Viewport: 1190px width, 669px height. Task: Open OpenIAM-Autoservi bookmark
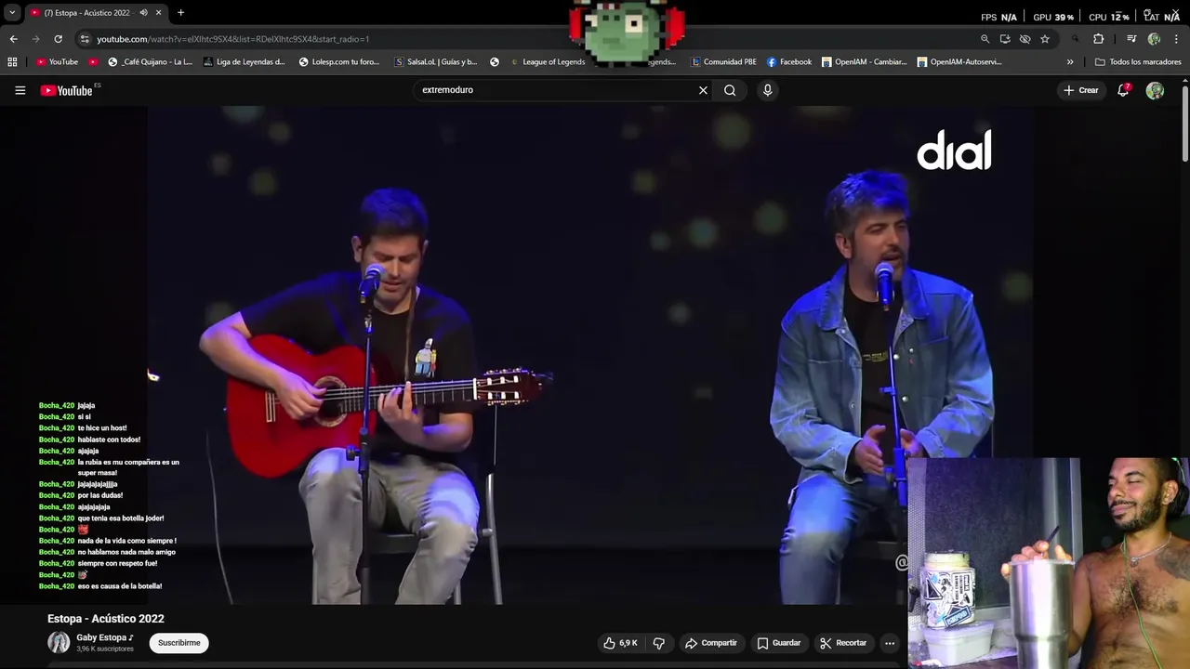tap(959, 62)
